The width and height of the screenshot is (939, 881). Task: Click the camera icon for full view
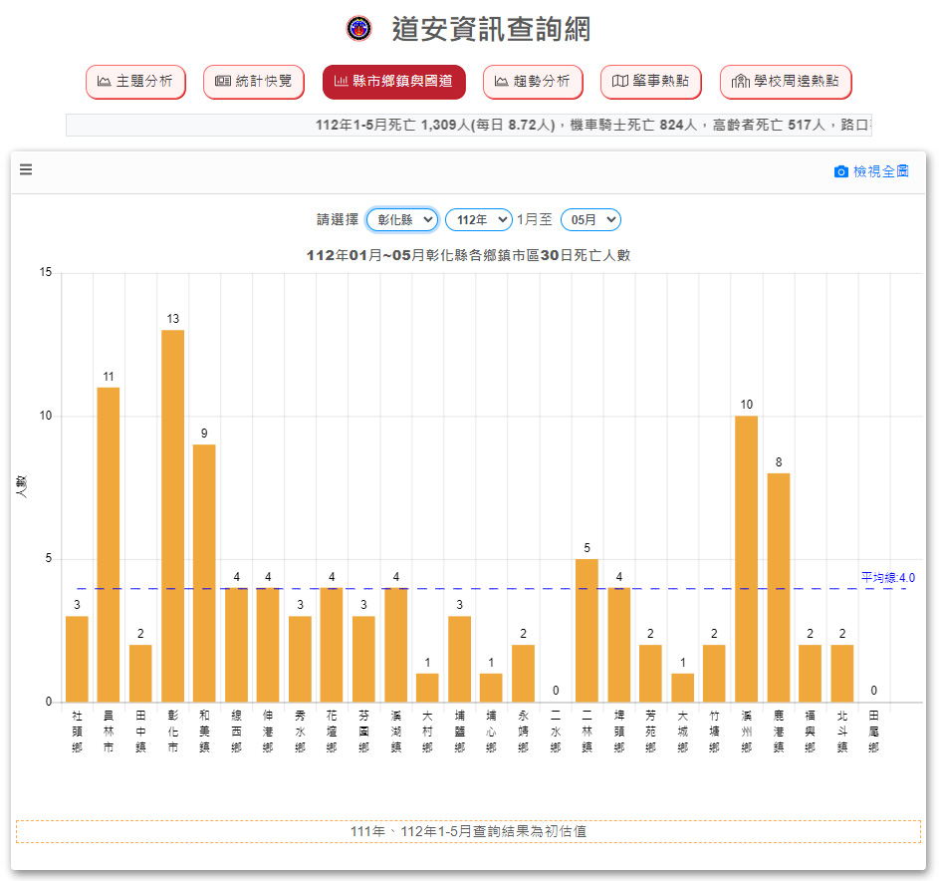click(840, 171)
